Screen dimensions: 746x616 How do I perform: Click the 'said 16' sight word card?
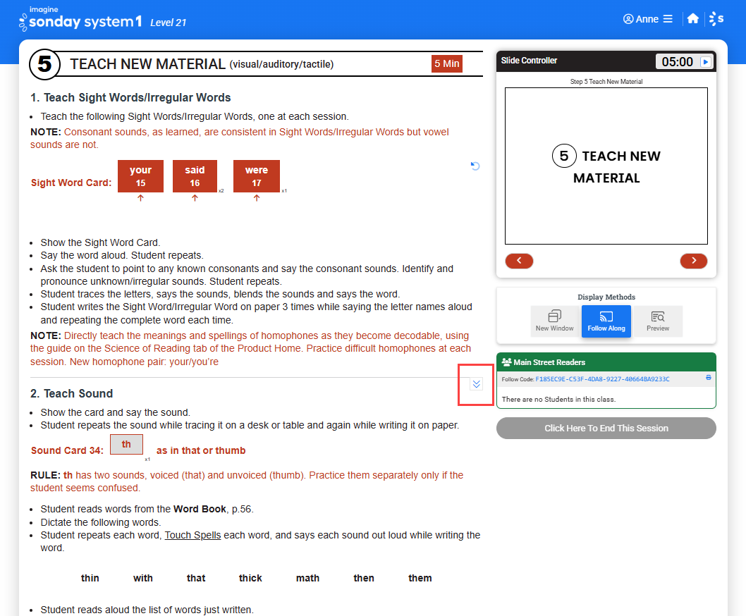[195, 176]
